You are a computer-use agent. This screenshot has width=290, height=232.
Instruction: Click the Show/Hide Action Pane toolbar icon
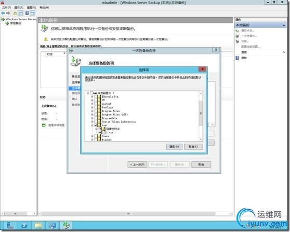coord(33,13)
